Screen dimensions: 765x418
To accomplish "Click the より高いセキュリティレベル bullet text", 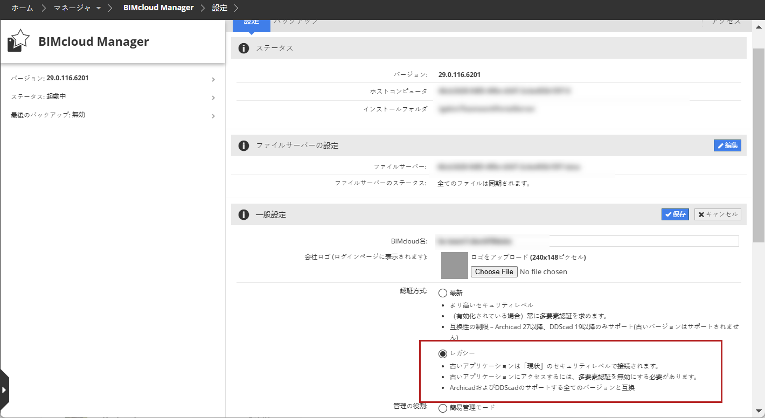I will coord(491,305).
